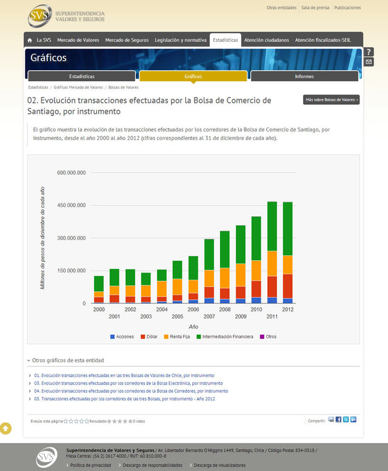Switch to the Informes sub-tab
The width and height of the screenshot is (388, 471).
[304, 76]
